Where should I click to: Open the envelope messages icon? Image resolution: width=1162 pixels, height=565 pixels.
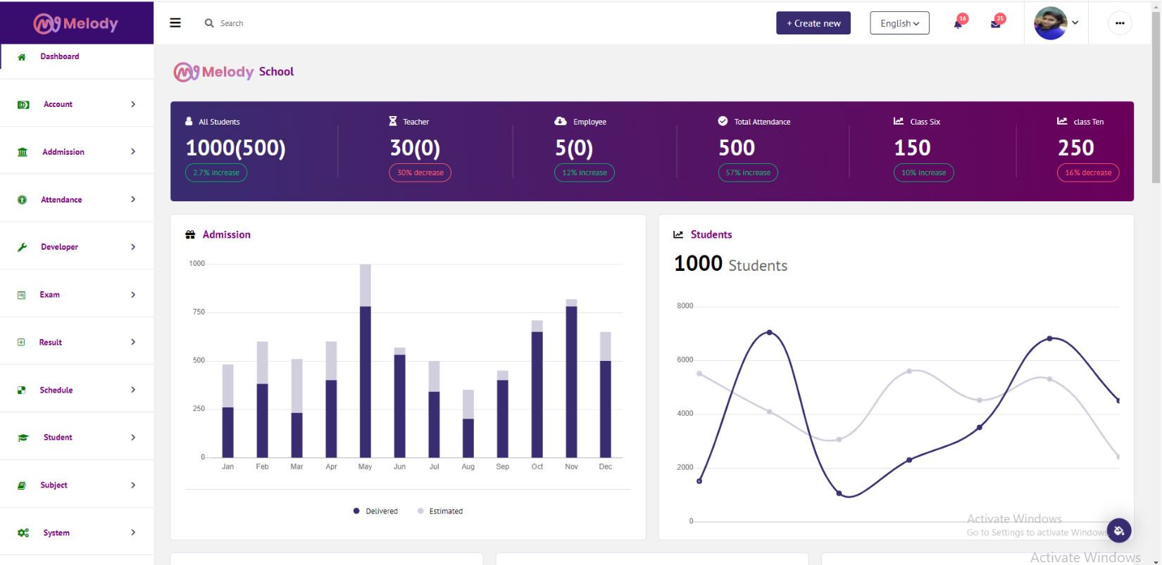pyautogui.click(x=995, y=24)
